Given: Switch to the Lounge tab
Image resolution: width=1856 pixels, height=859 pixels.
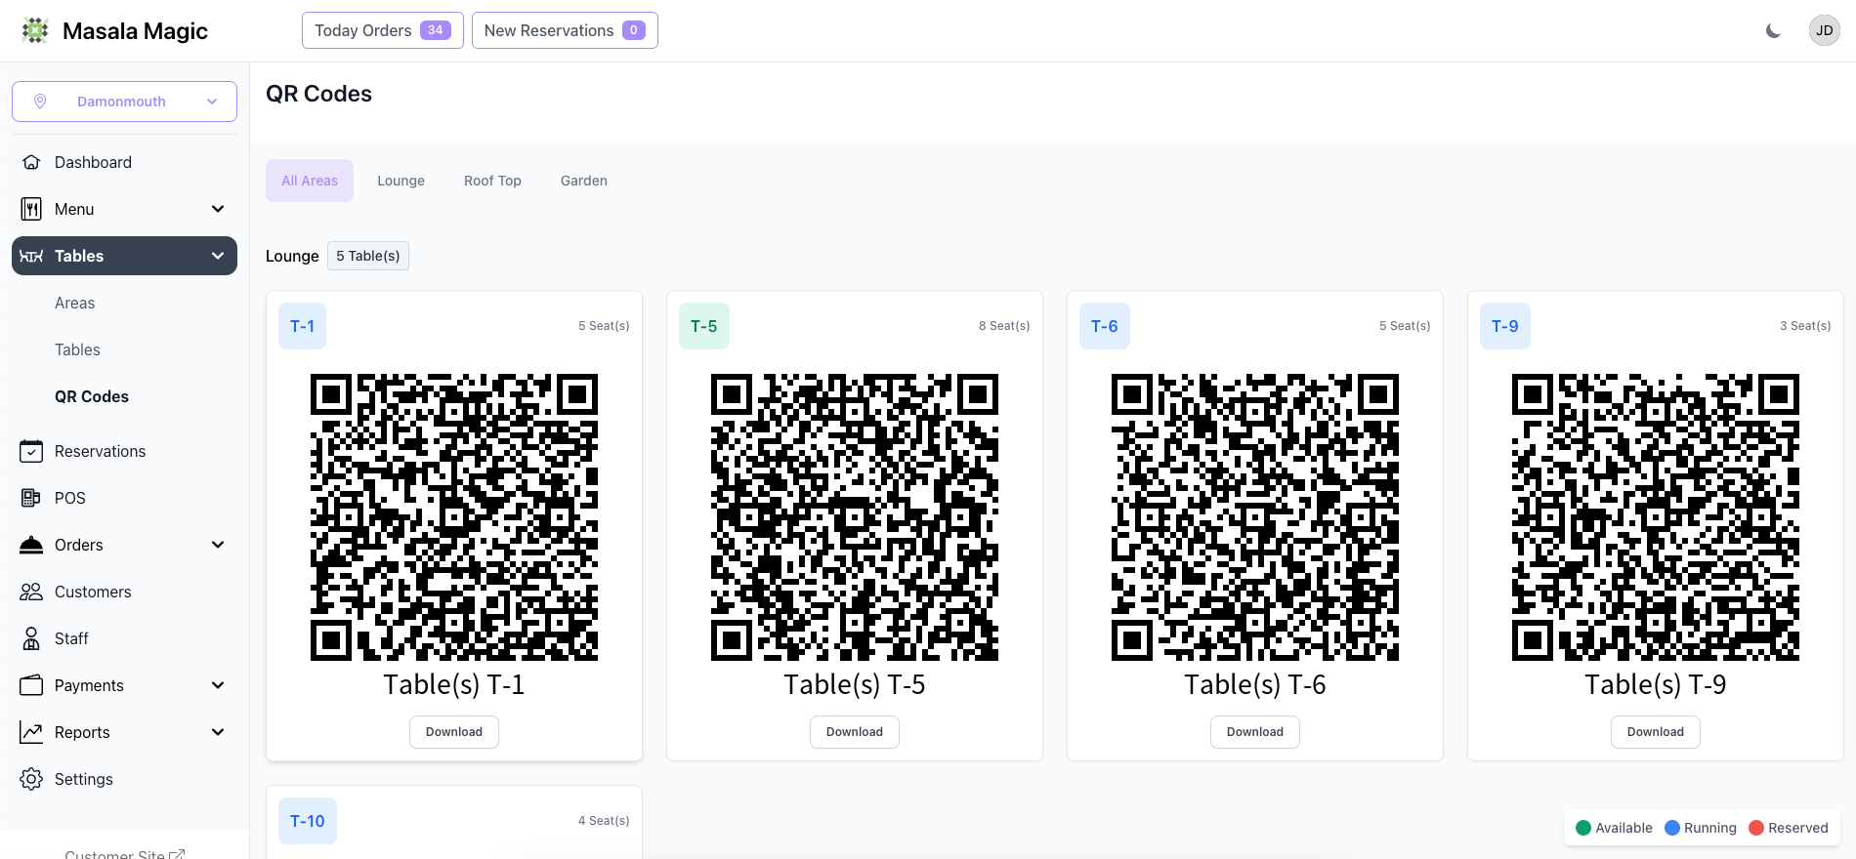Looking at the screenshot, I should [401, 181].
